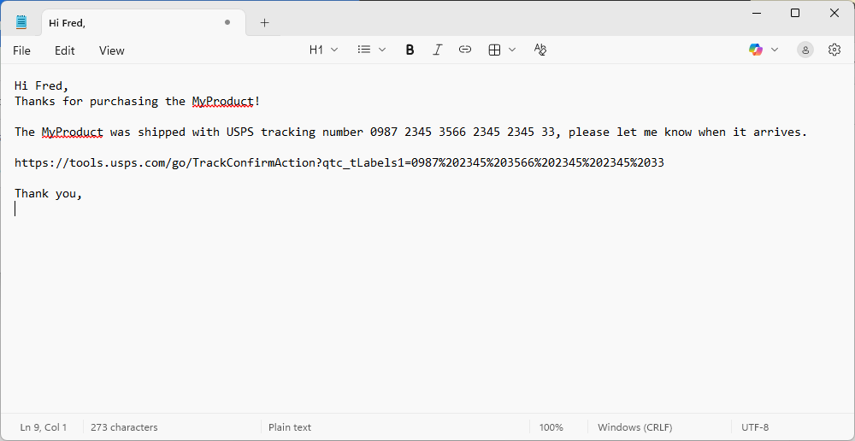Clear formatting with the Ab eraser icon

(x=540, y=50)
